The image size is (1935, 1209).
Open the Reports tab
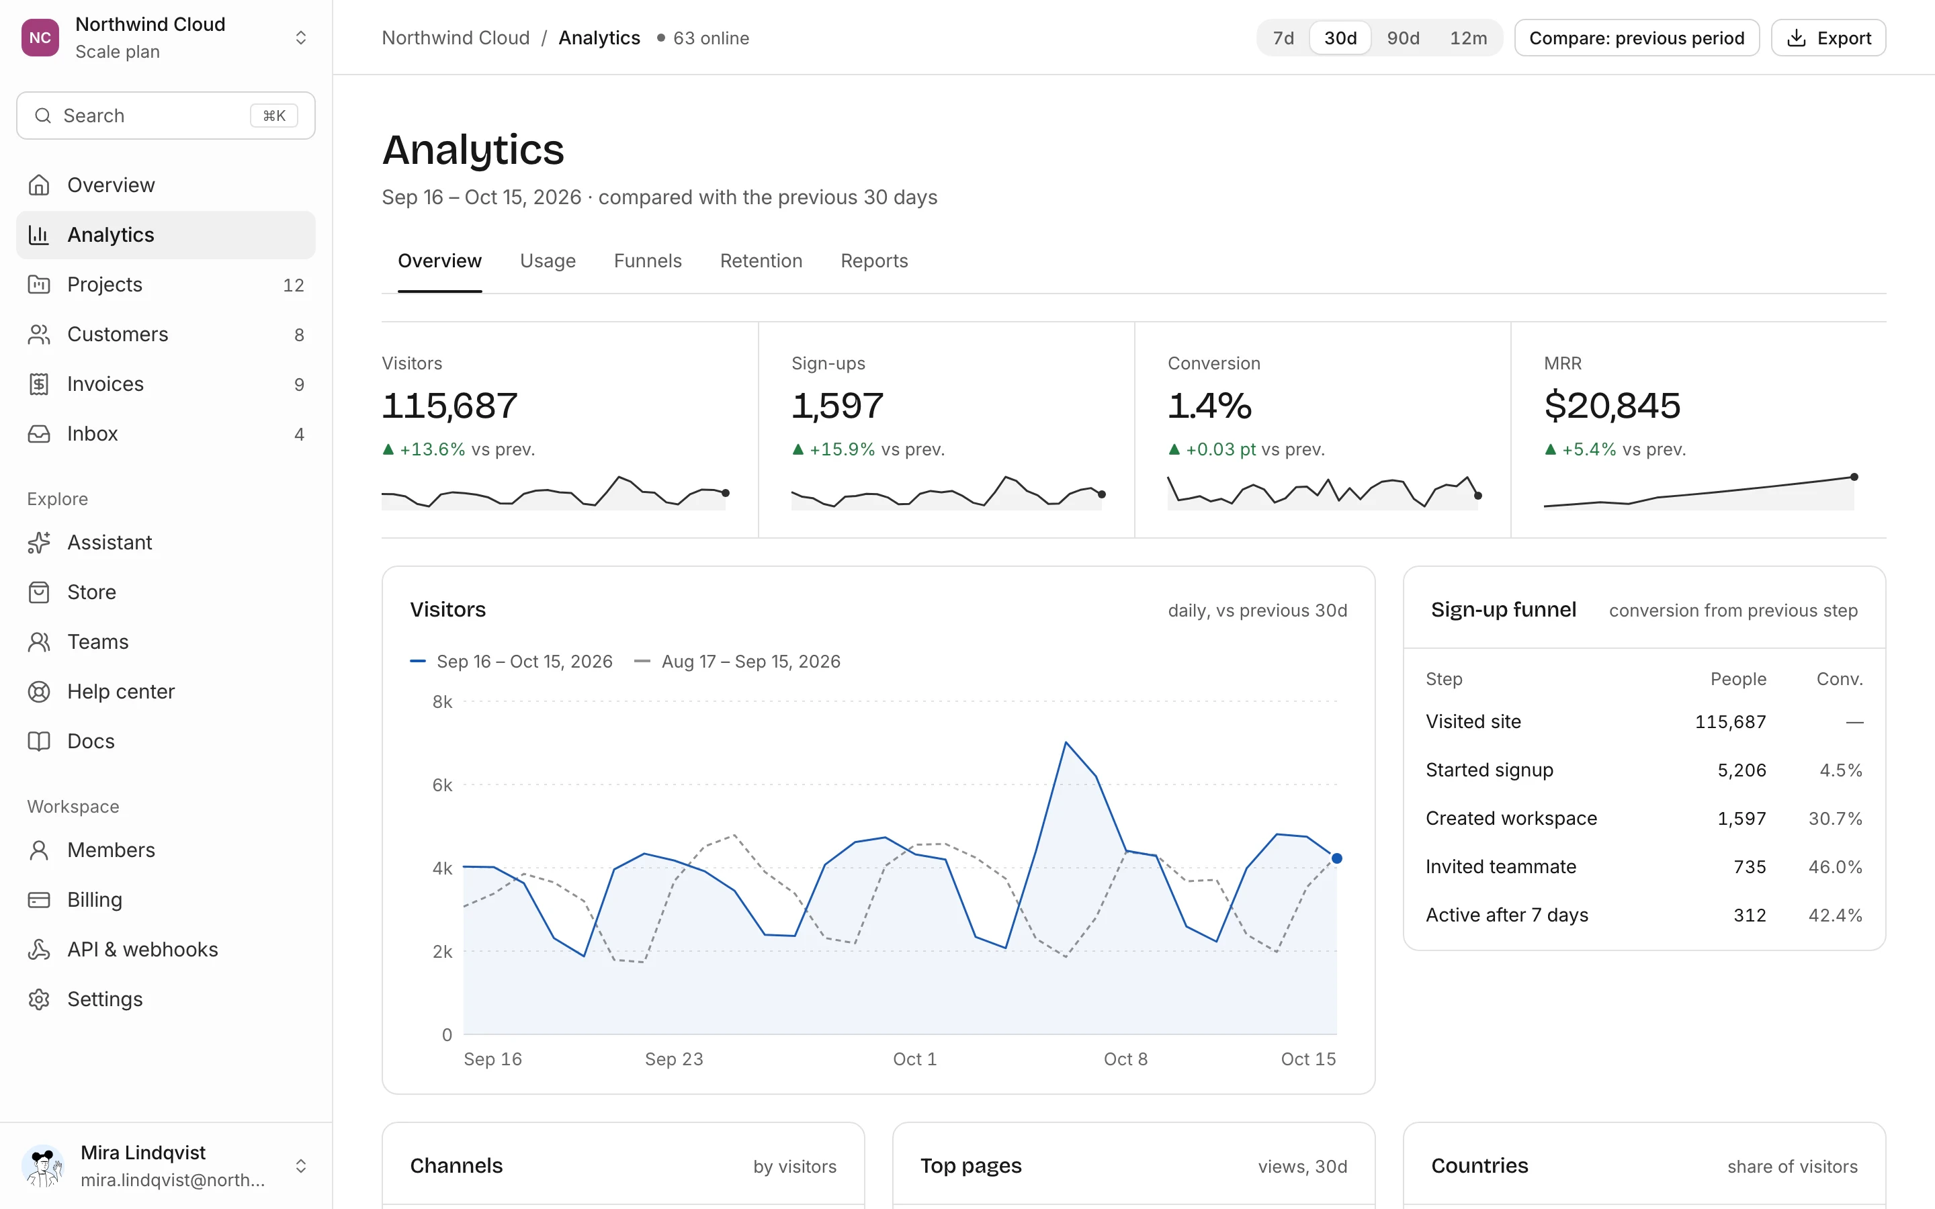pos(874,261)
